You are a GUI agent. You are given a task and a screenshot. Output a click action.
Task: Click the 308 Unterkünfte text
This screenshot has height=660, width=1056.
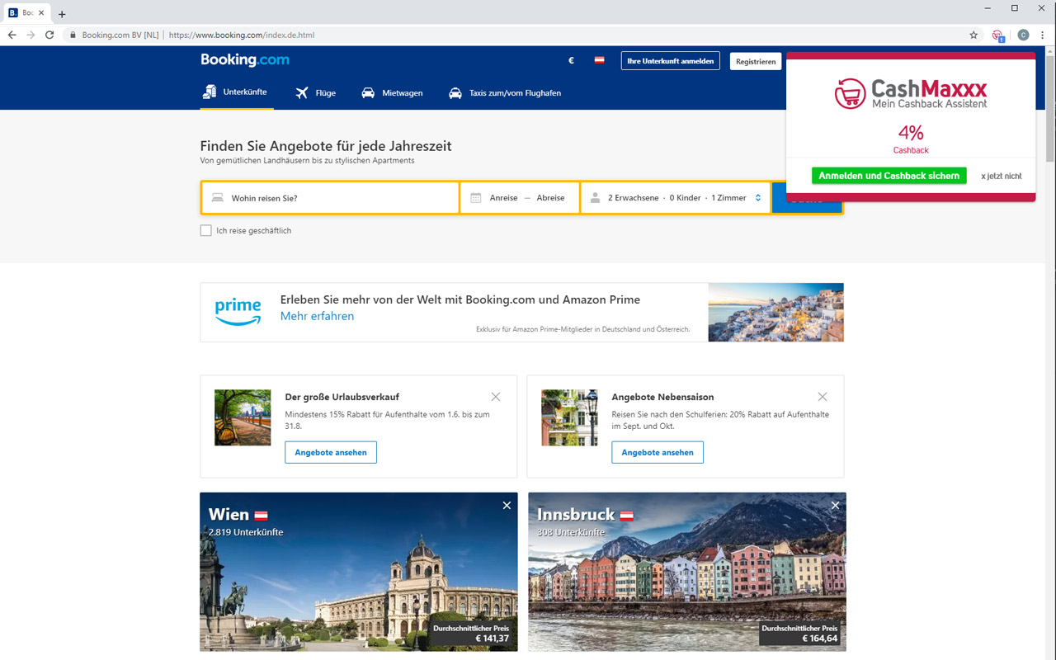coord(571,532)
